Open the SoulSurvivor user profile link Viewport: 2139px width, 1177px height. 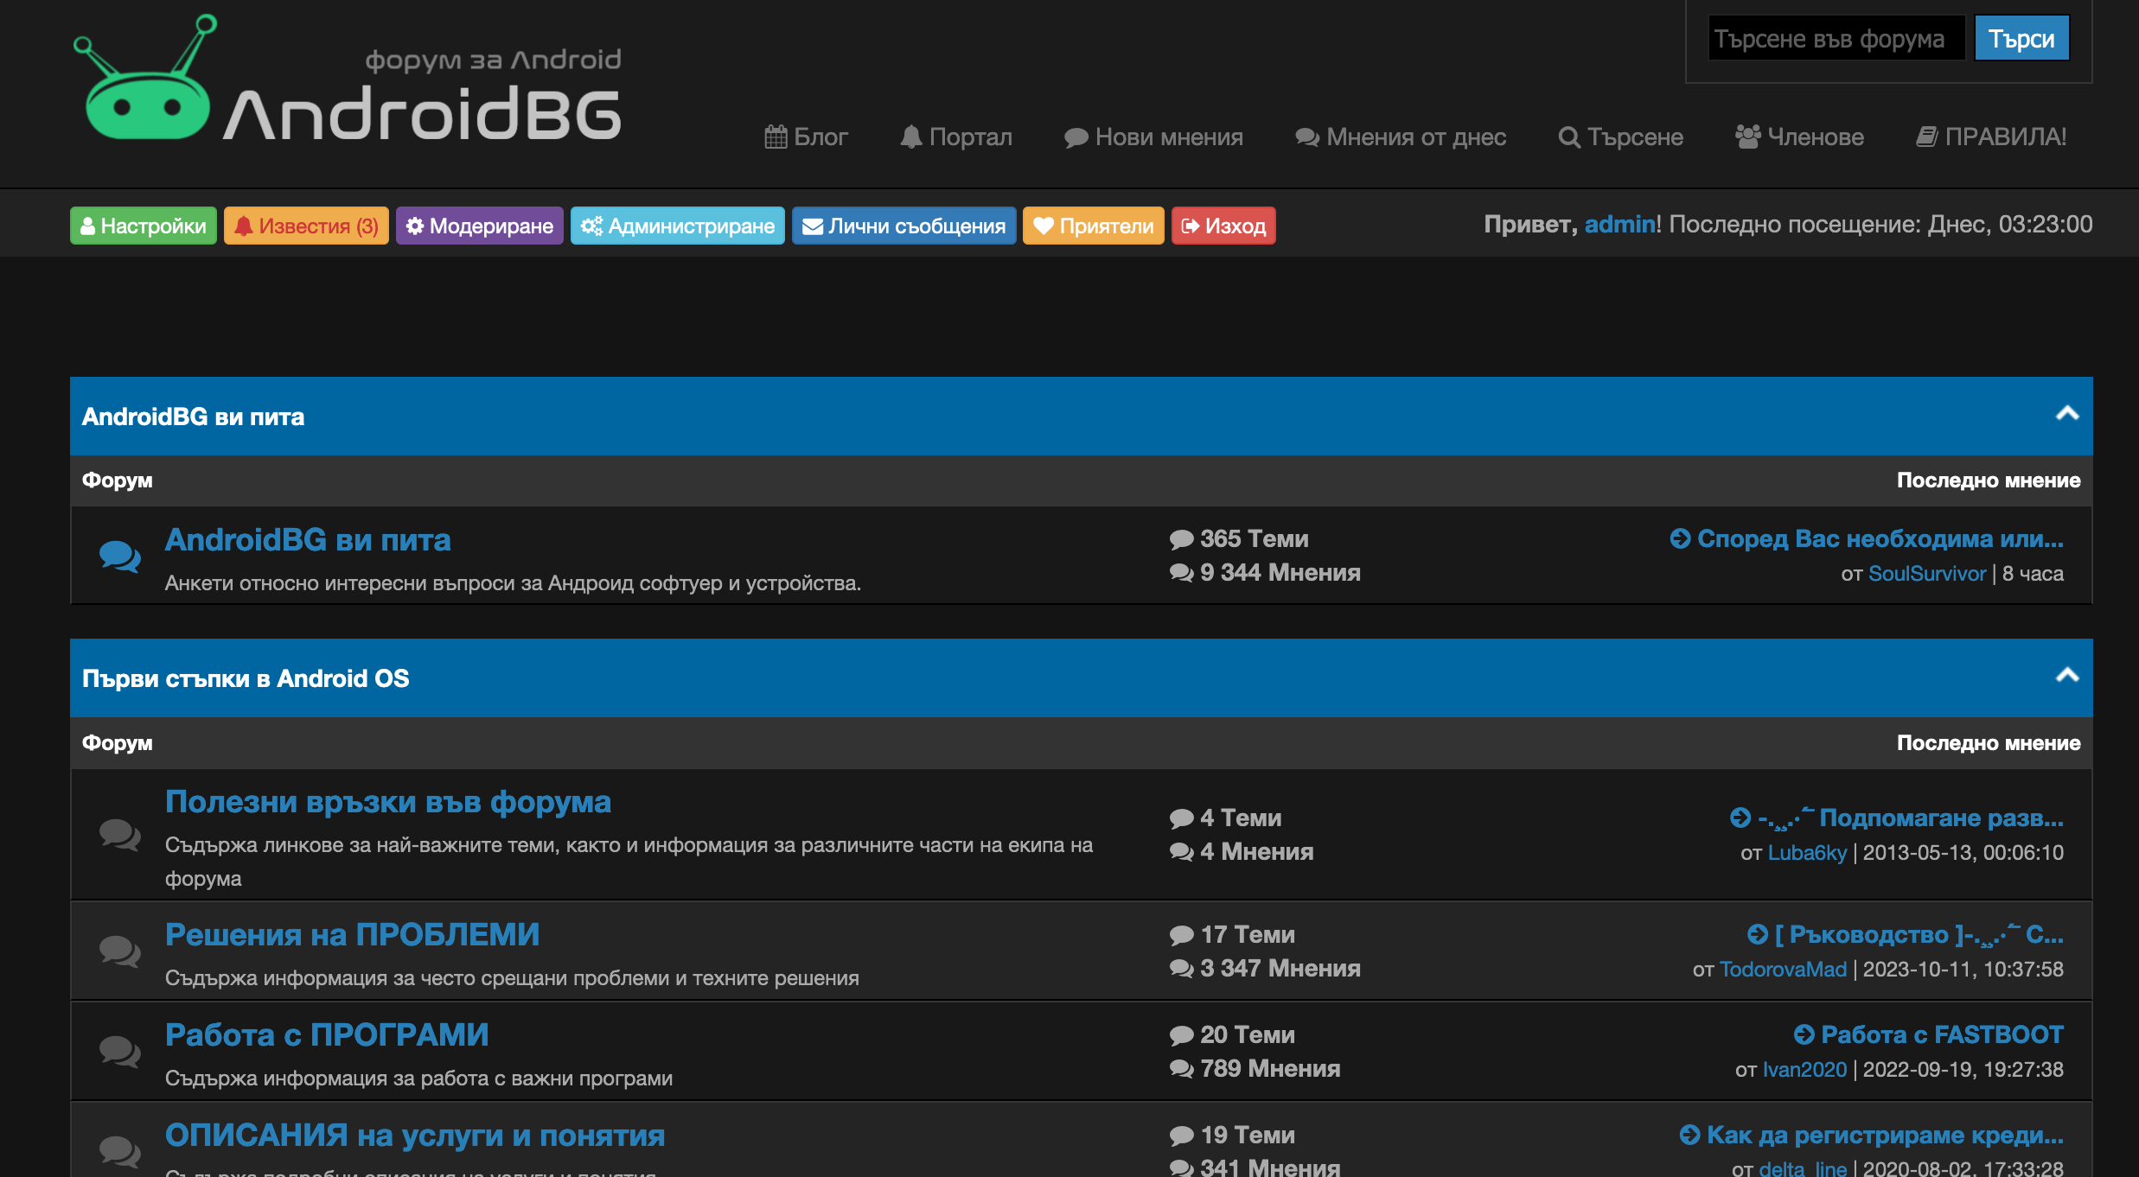(x=1926, y=574)
